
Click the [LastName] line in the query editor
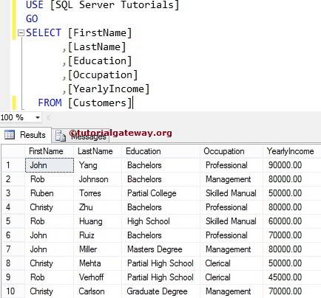pyautogui.click(x=95, y=47)
